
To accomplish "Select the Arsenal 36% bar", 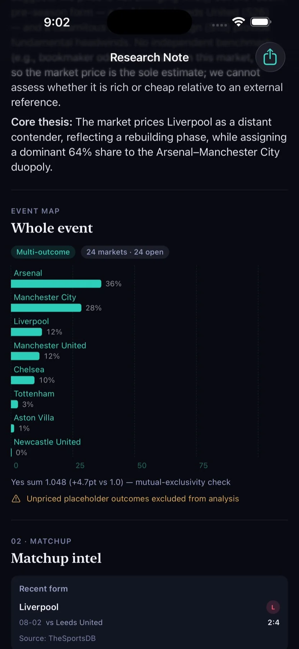I will [x=56, y=284].
